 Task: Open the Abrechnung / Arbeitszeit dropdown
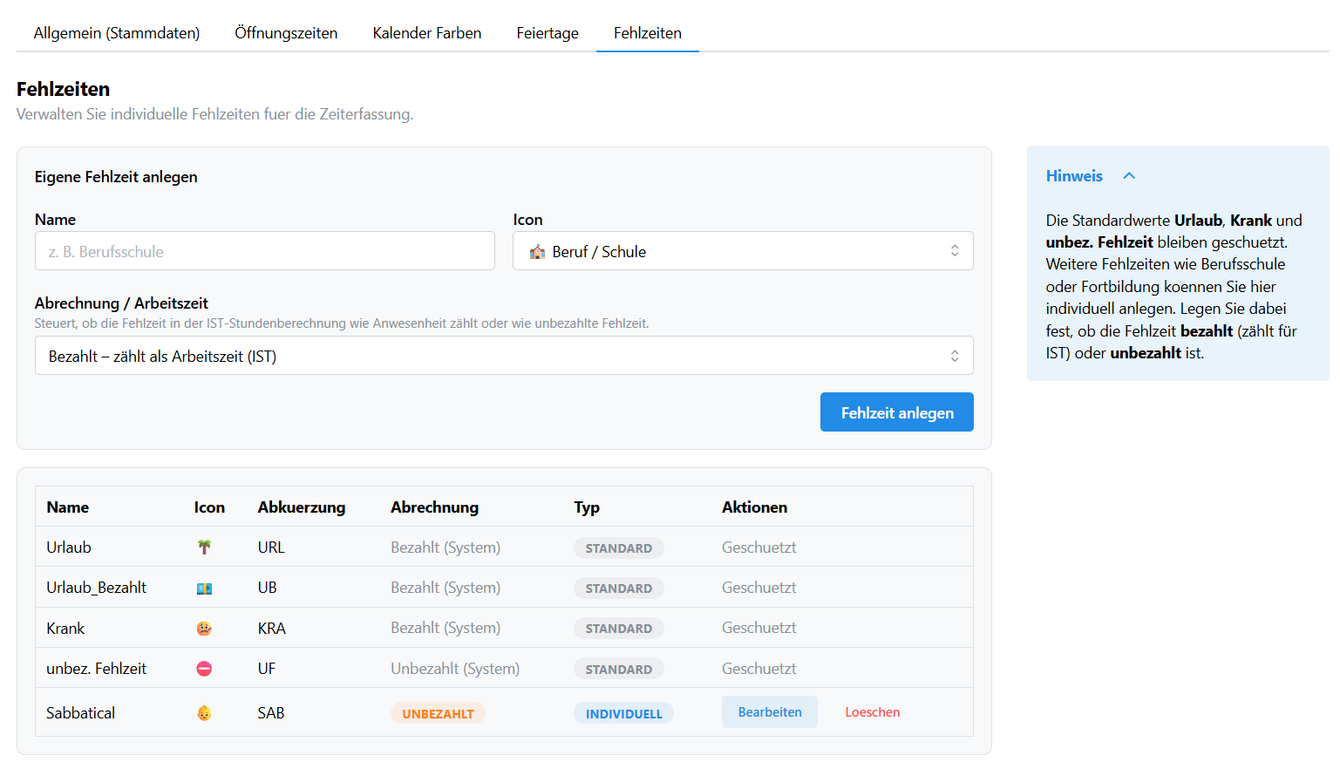coord(503,356)
